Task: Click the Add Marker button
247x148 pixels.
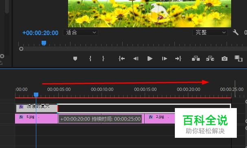Action: (x=75, y=59)
